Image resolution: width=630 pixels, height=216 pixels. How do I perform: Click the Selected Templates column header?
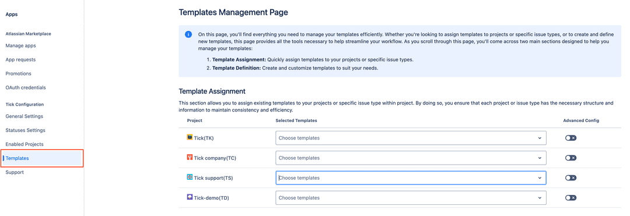296,121
